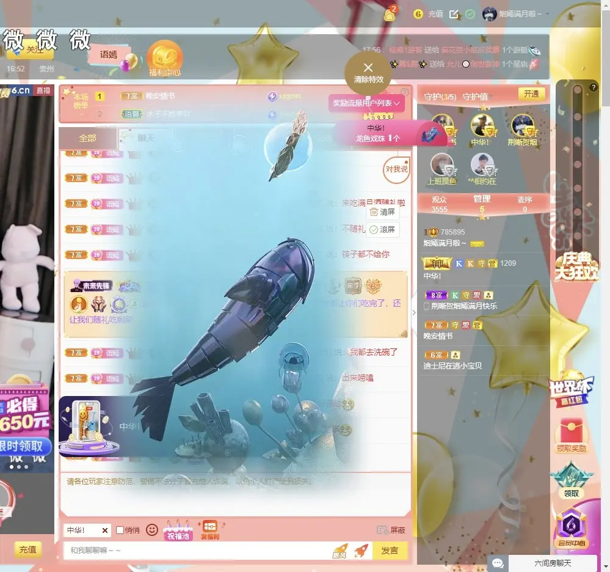Screen dimensions: 610x572
Task: Open the 福利中心 treasure chest icon
Action: point(165,59)
